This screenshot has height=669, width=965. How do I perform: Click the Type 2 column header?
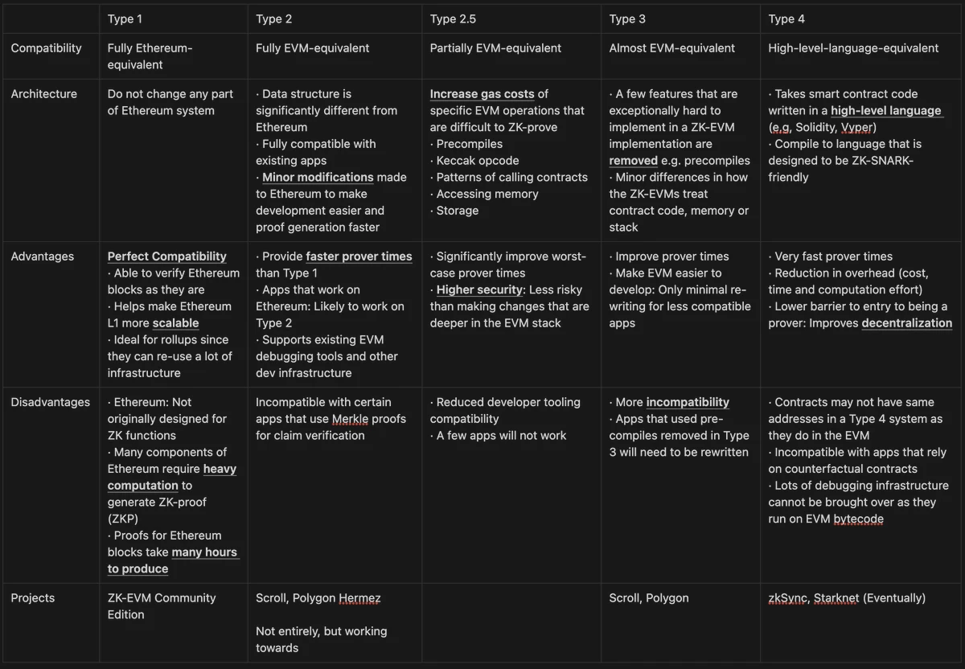pos(274,18)
